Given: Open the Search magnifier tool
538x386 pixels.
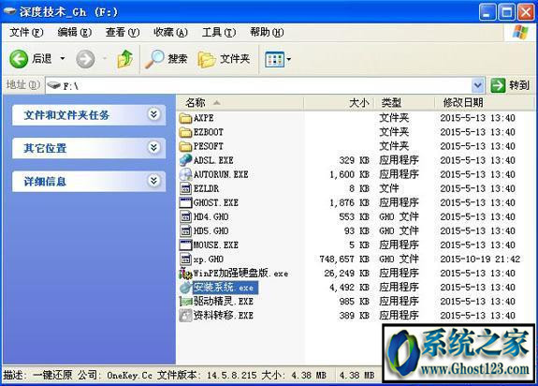Looking at the screenshot, I should [x=166, y=59].
